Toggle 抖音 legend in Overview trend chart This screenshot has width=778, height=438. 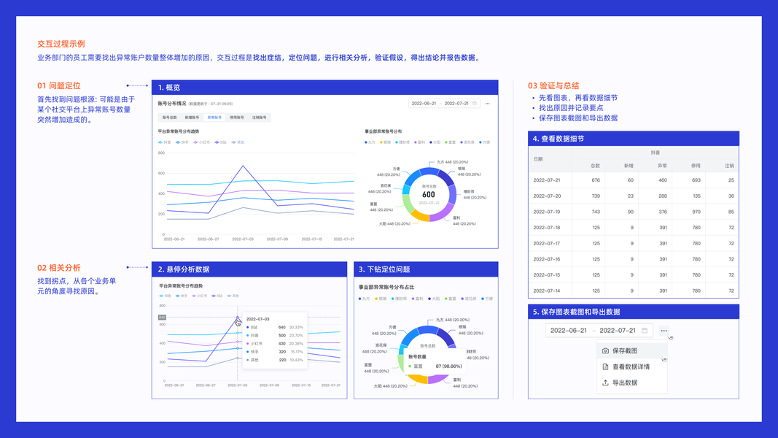165,142
